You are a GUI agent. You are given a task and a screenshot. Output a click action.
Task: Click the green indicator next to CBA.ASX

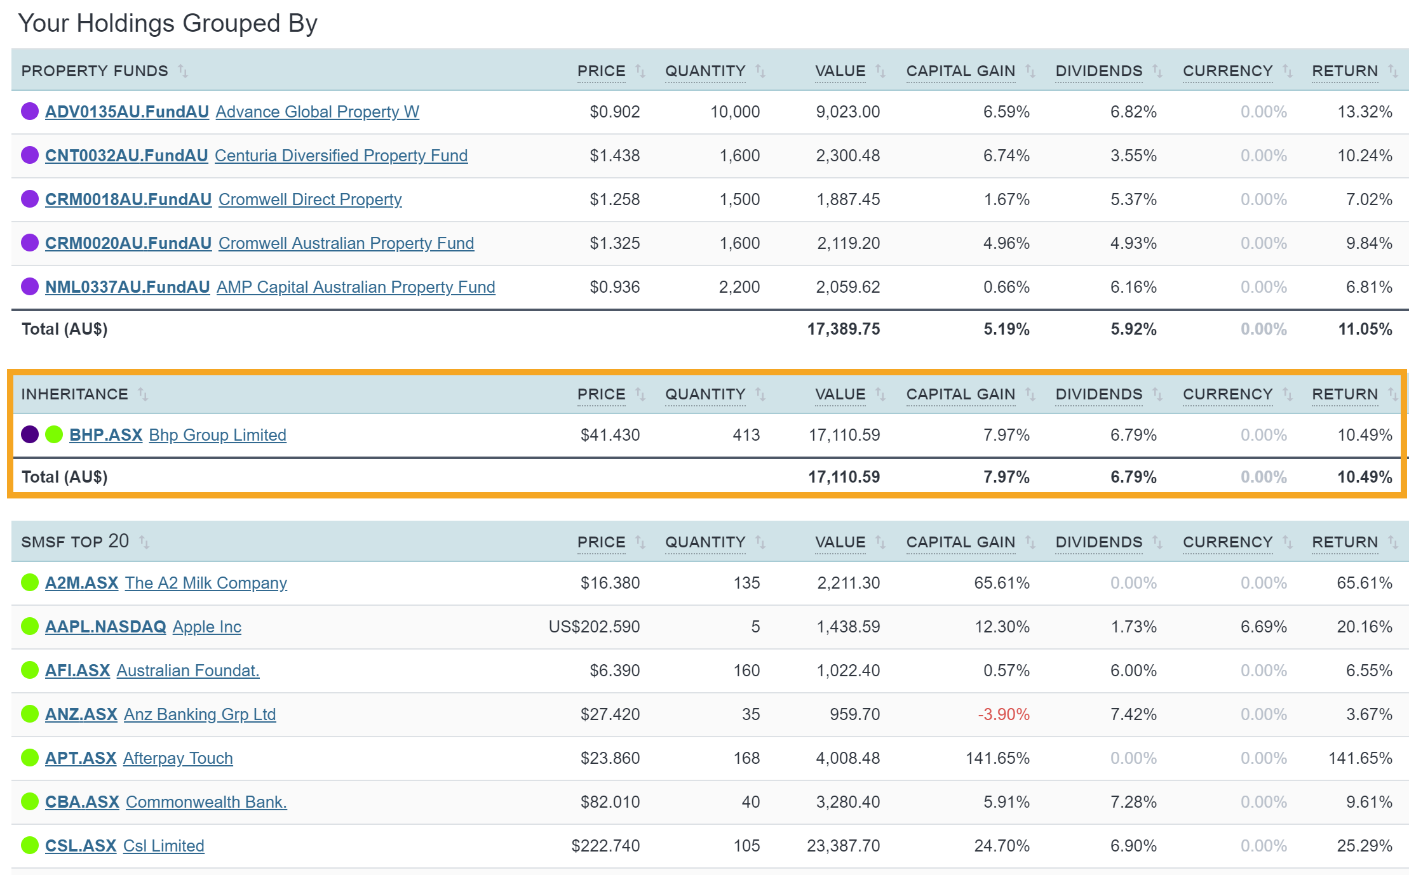tap(30, 801)
